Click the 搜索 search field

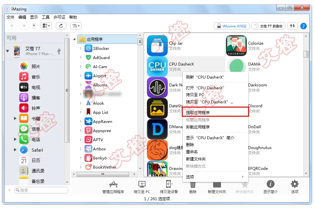pyautogui.click(x=41, y=190)
